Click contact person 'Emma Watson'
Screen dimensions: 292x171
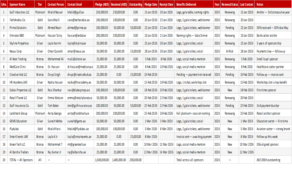tap(55, 98)
